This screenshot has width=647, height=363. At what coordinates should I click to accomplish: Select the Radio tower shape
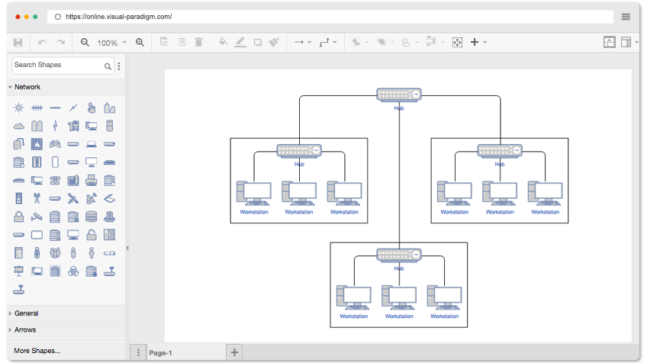37,198
